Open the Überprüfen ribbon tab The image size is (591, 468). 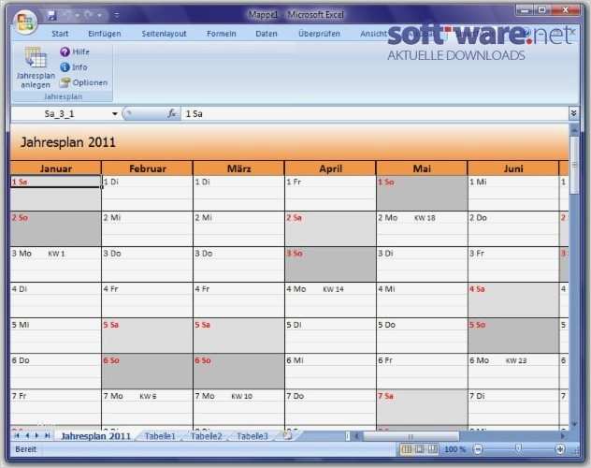(319, 34)
